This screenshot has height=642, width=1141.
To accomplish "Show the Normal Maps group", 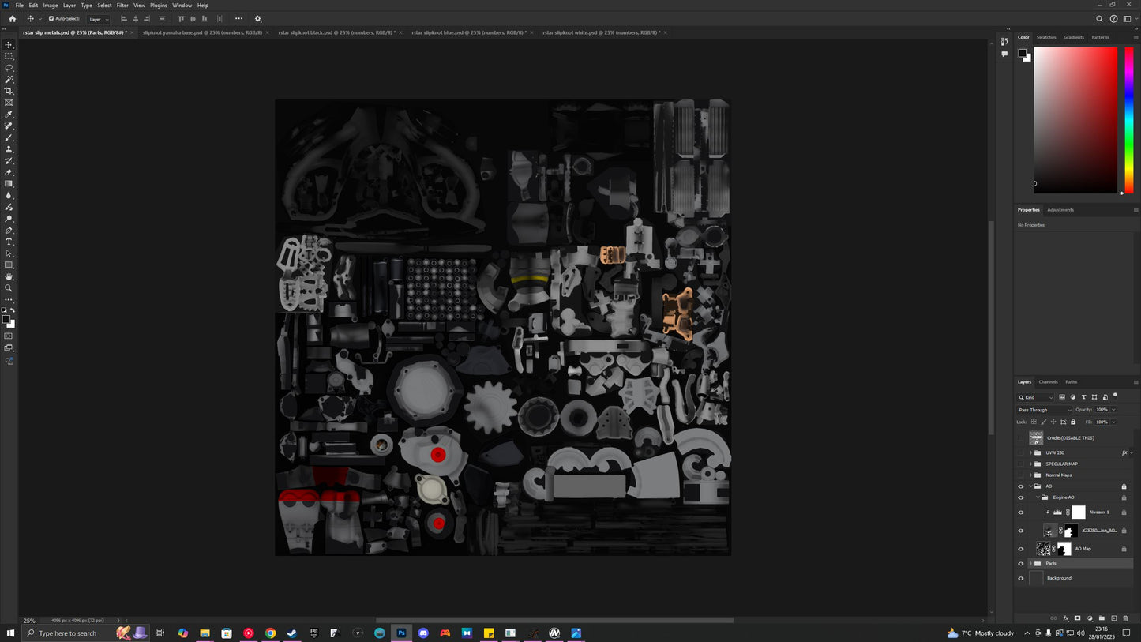I will 1020,475.
